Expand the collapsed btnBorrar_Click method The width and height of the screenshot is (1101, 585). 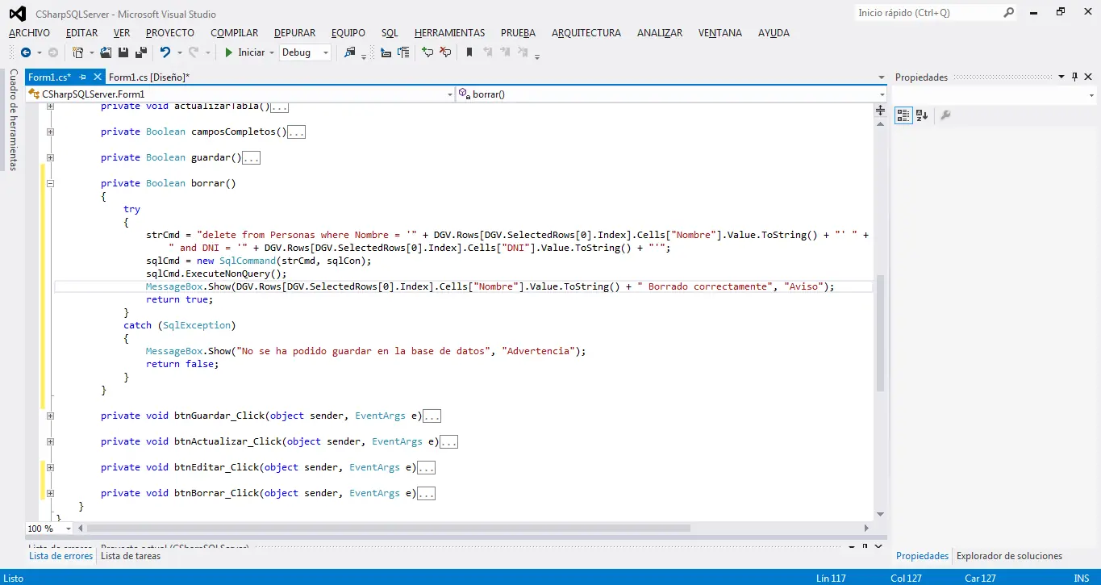[x=50, y=493]
